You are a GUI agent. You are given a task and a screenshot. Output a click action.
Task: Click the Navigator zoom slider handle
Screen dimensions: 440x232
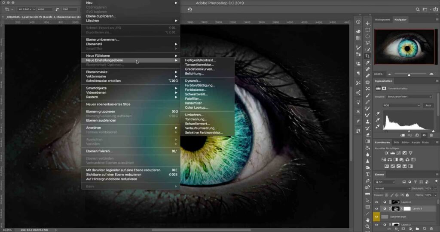pyautogui.click(x=409, y=74)
